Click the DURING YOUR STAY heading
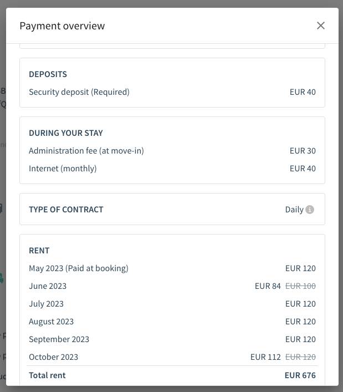Image resolution: width=343 pixels, height=392 pixels. [66, 133]
